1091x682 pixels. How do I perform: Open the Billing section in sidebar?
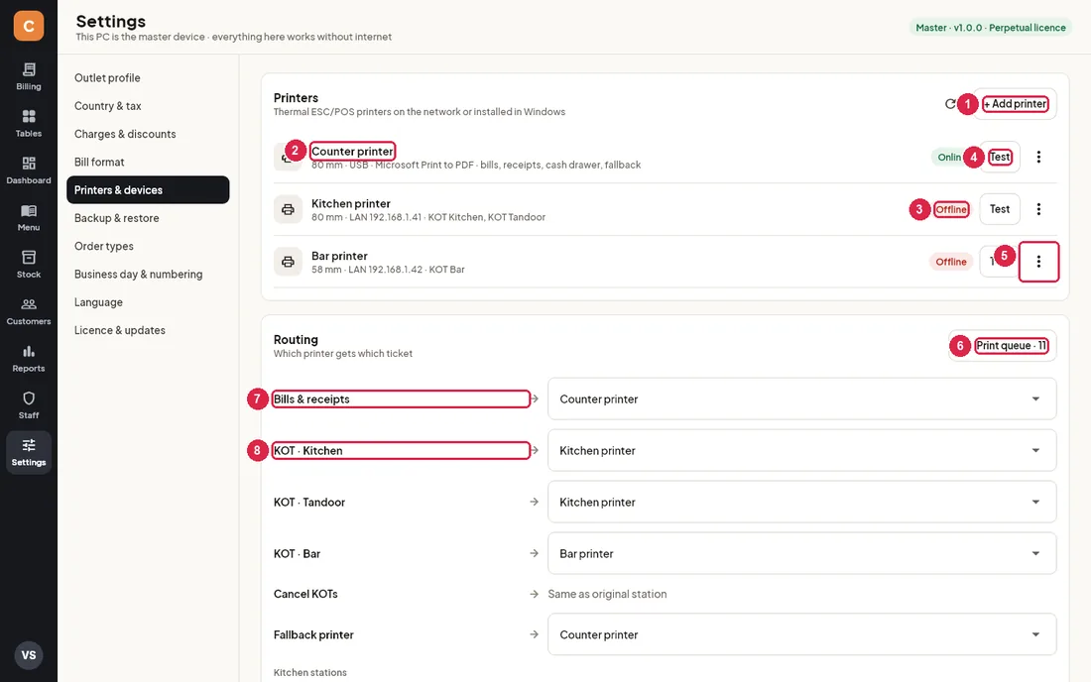click(29, 76)
